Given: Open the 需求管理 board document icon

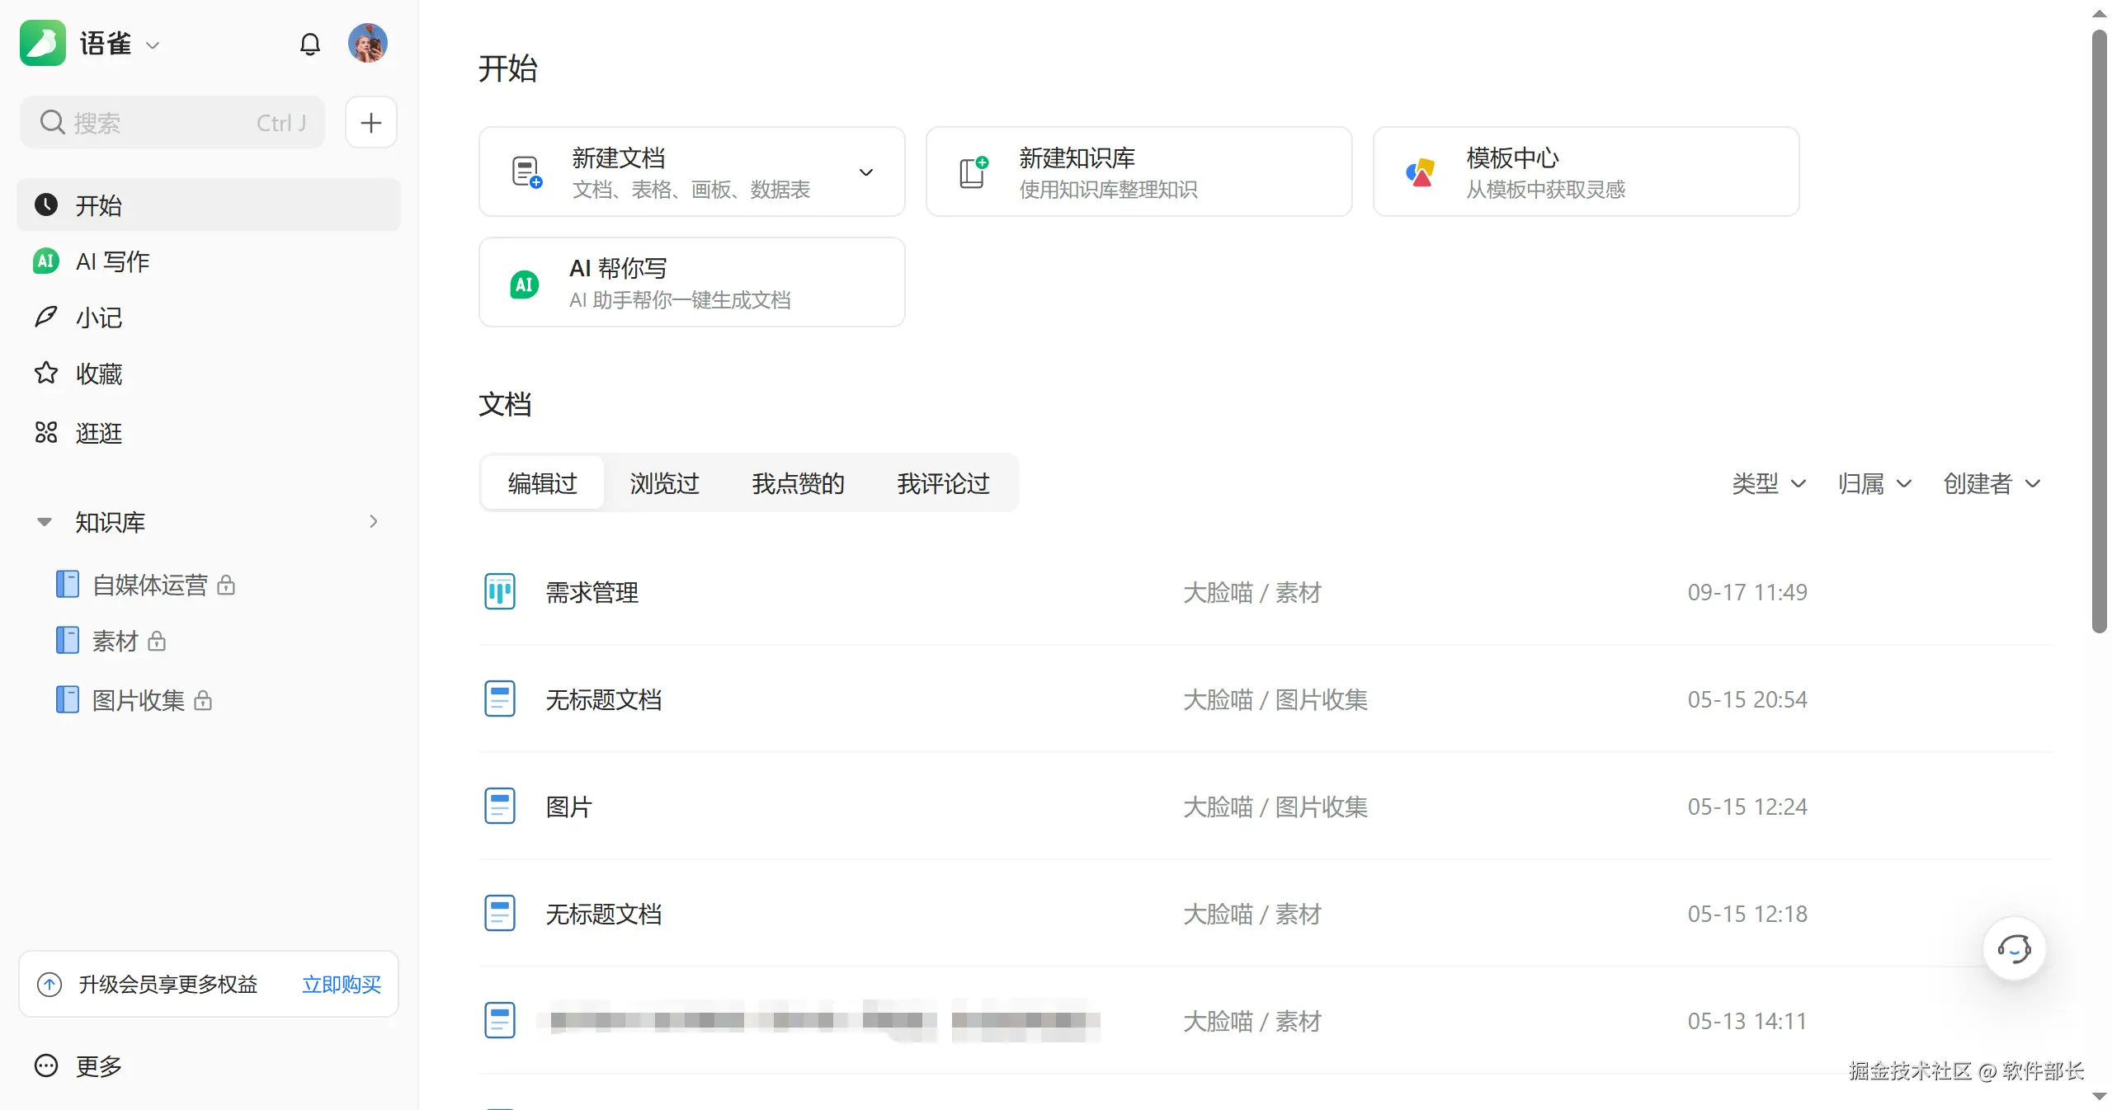Looking at the screenshot, I should click(499, 592).
